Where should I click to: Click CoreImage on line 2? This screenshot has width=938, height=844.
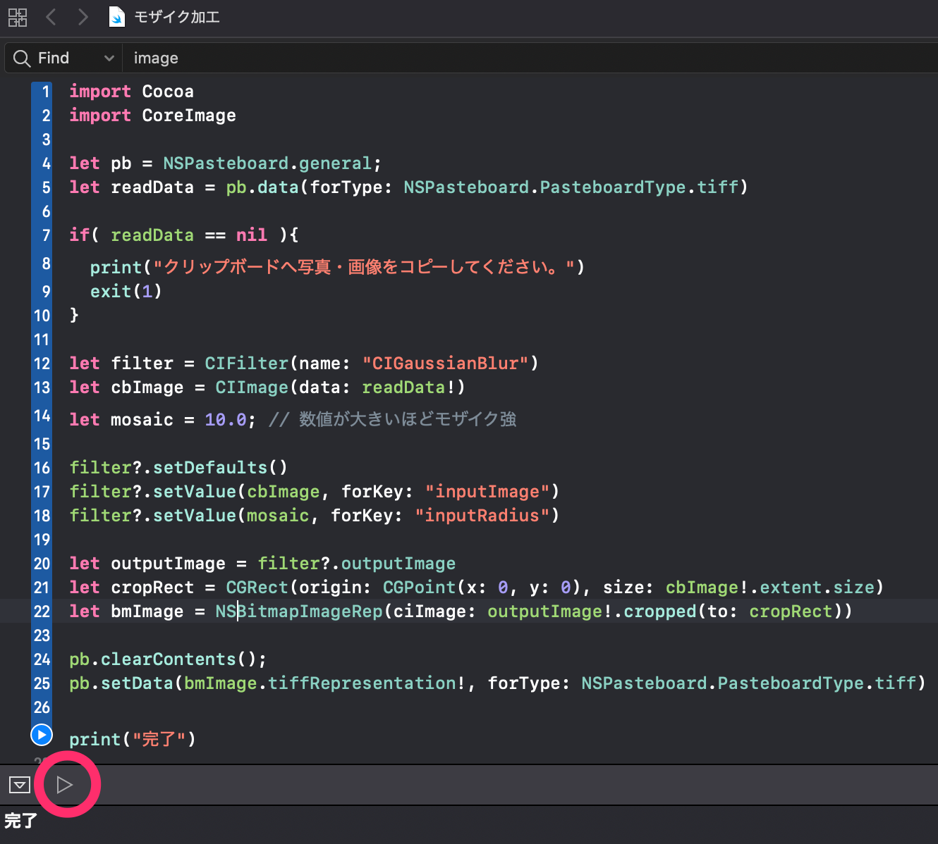(189, 116)
